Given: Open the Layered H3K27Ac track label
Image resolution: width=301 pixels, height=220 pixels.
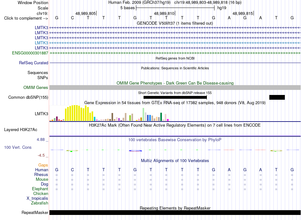Looking at the screenshot, I should 21,130.
